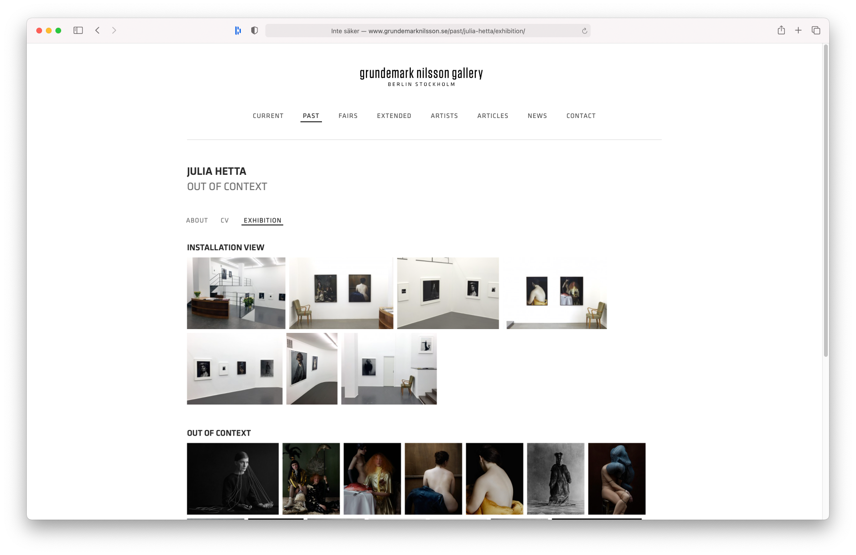This screenshot has width=856, height=555.
Task: Go back with the back arrow
Action: pyautogui.click(x=97, y=31)
